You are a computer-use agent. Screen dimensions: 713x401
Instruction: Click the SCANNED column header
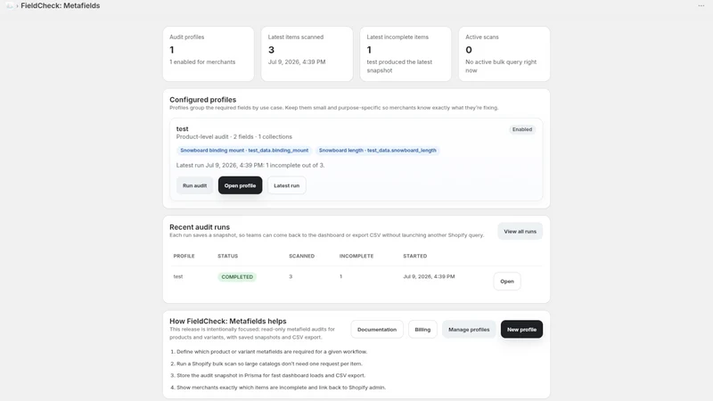[x=301, y=256]
